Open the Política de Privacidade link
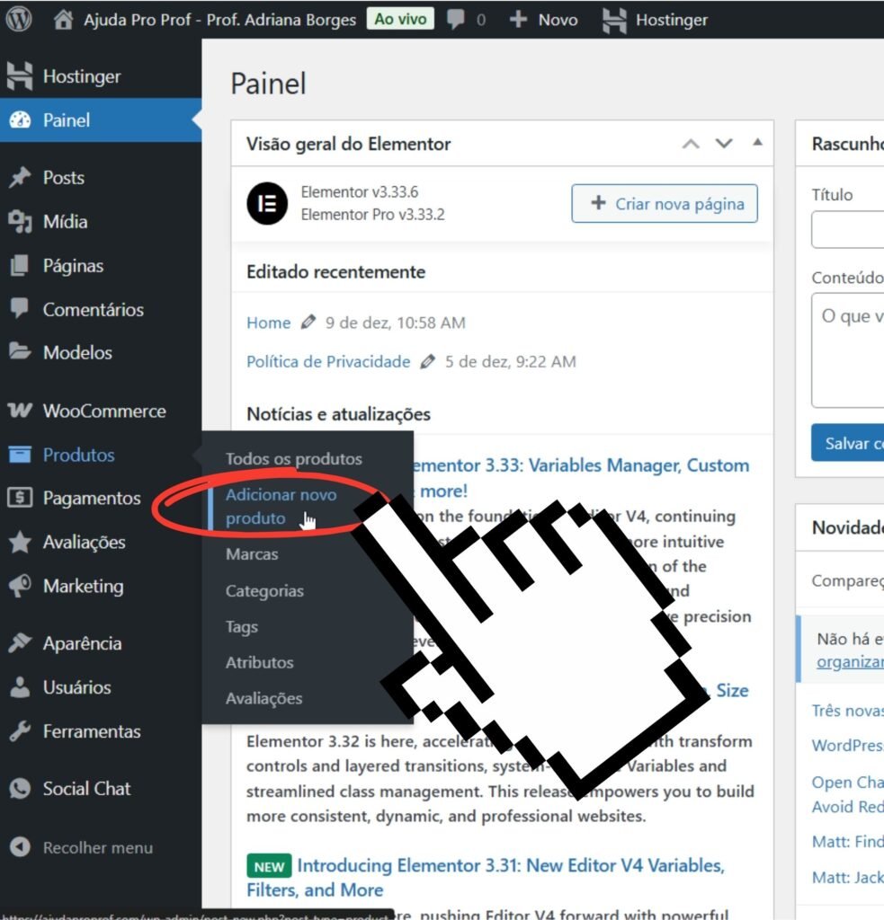Screen dimensions: 884x920 tap(328, 362)
